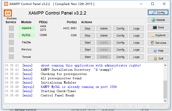Image resolution: width=172 pixels, height=111 pixels.
Task: Quit XAMPP using the door icon button
Action: tap(158, 58)
